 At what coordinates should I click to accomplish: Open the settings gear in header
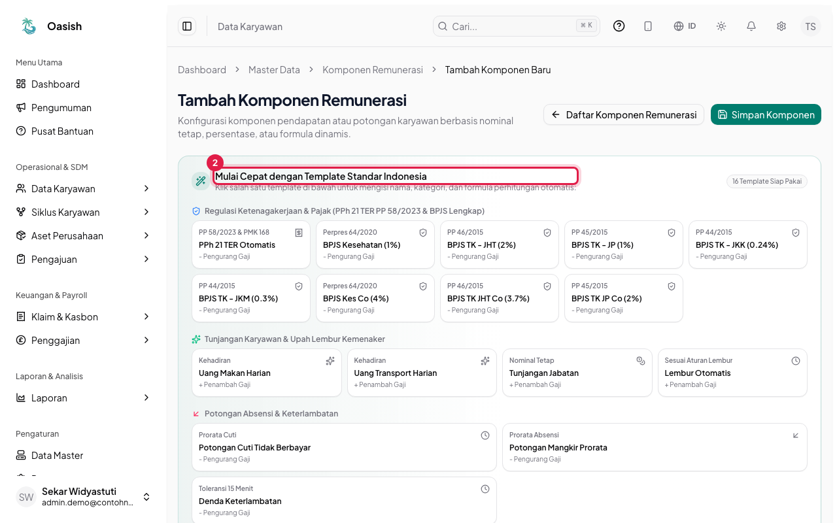point(781,26)
